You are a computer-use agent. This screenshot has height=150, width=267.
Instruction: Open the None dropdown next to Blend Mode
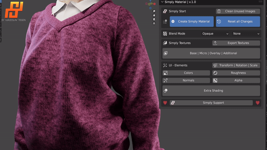[x=246, y=34]
